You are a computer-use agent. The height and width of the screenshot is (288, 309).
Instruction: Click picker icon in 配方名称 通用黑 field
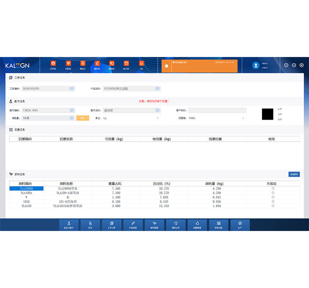point(157,111)
